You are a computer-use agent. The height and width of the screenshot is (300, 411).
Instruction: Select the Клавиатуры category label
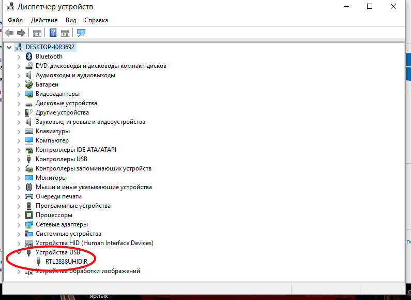coord(53,131)
